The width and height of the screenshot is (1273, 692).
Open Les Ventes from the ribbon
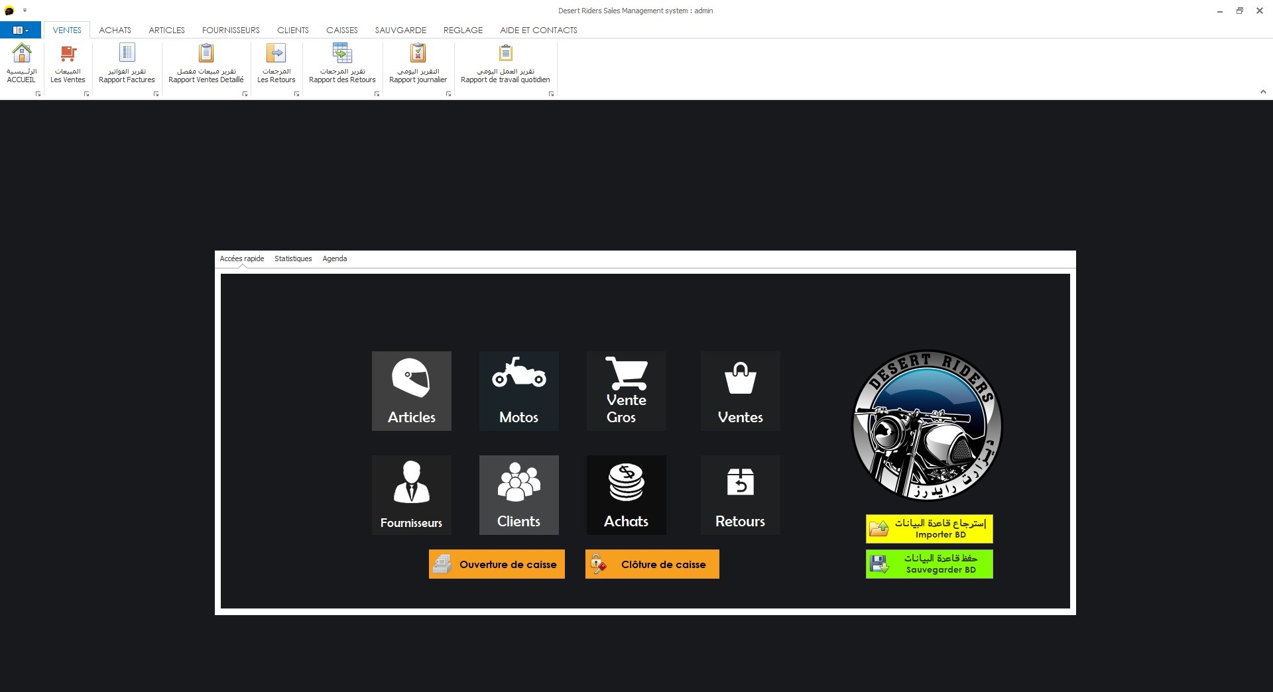tap(68, 64)
